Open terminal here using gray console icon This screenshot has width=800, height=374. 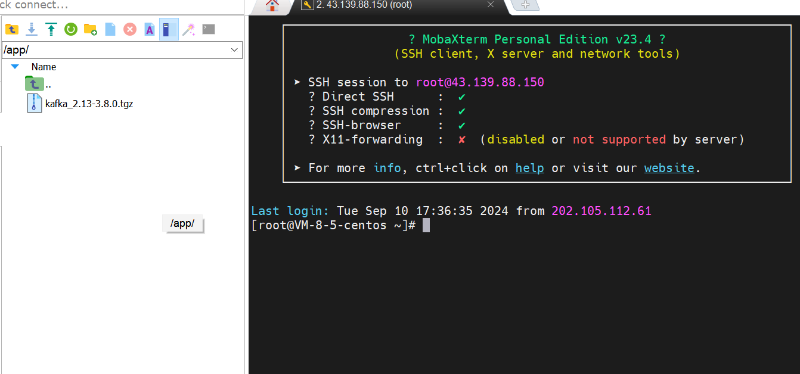[208, 29]
